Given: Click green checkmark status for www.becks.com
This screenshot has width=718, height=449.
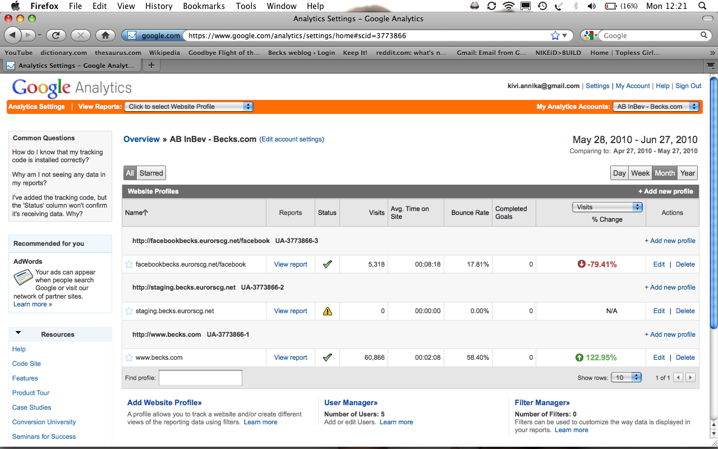Looking at the screenshot, I should tap(328, 358).
